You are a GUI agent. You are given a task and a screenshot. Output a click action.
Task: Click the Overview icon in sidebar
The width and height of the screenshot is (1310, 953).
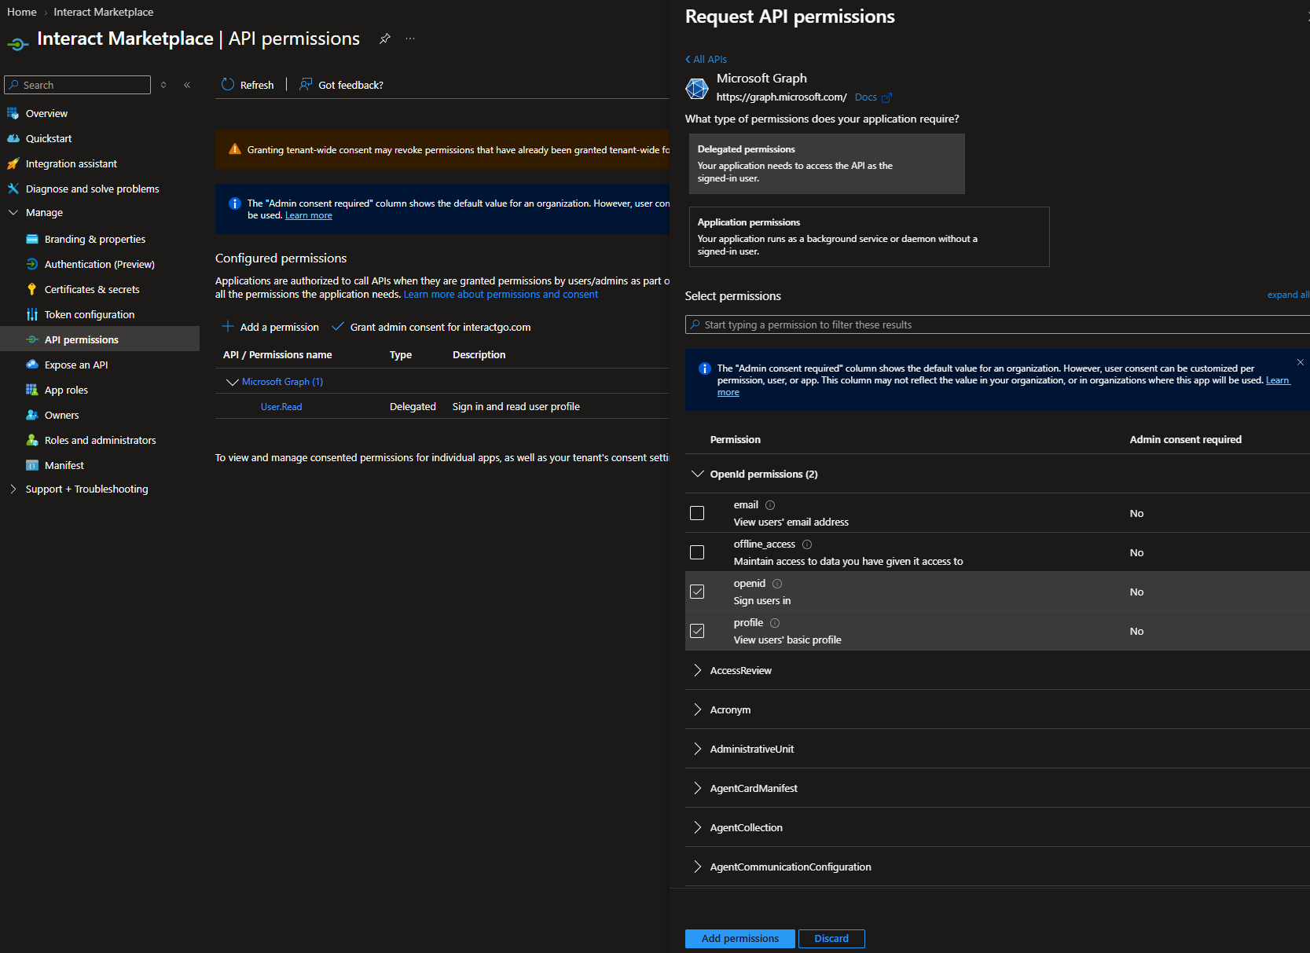pyautogui.click(x=13, y=113)
